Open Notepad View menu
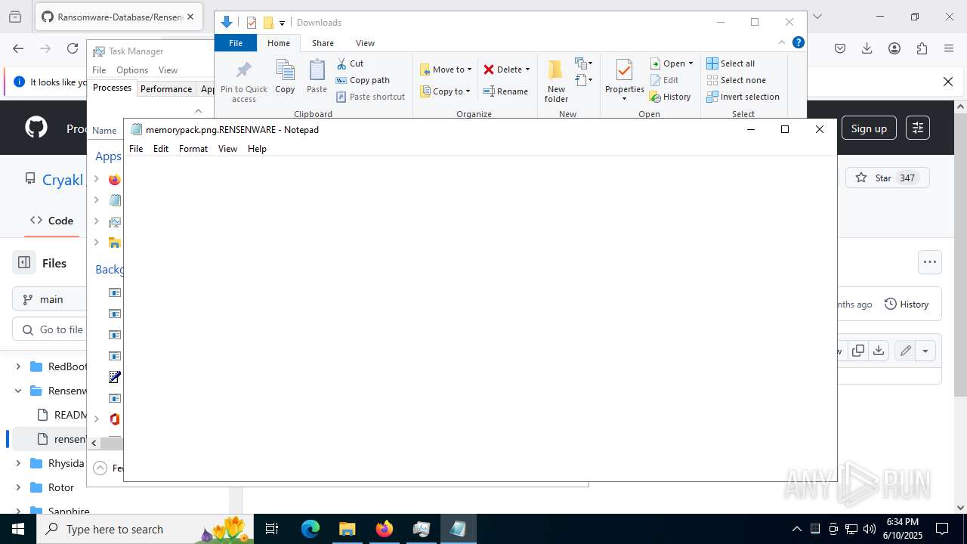Screen dimensions: 967x544 (x=227, y=149)
